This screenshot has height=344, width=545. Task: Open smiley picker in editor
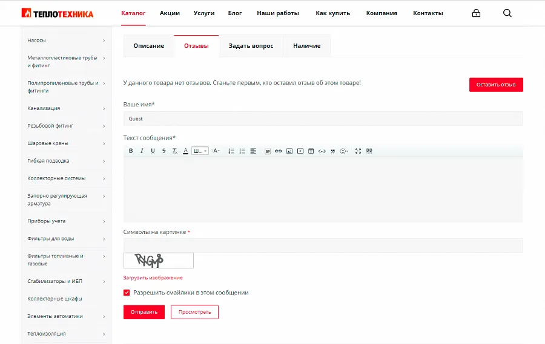[x=344, y=151]
